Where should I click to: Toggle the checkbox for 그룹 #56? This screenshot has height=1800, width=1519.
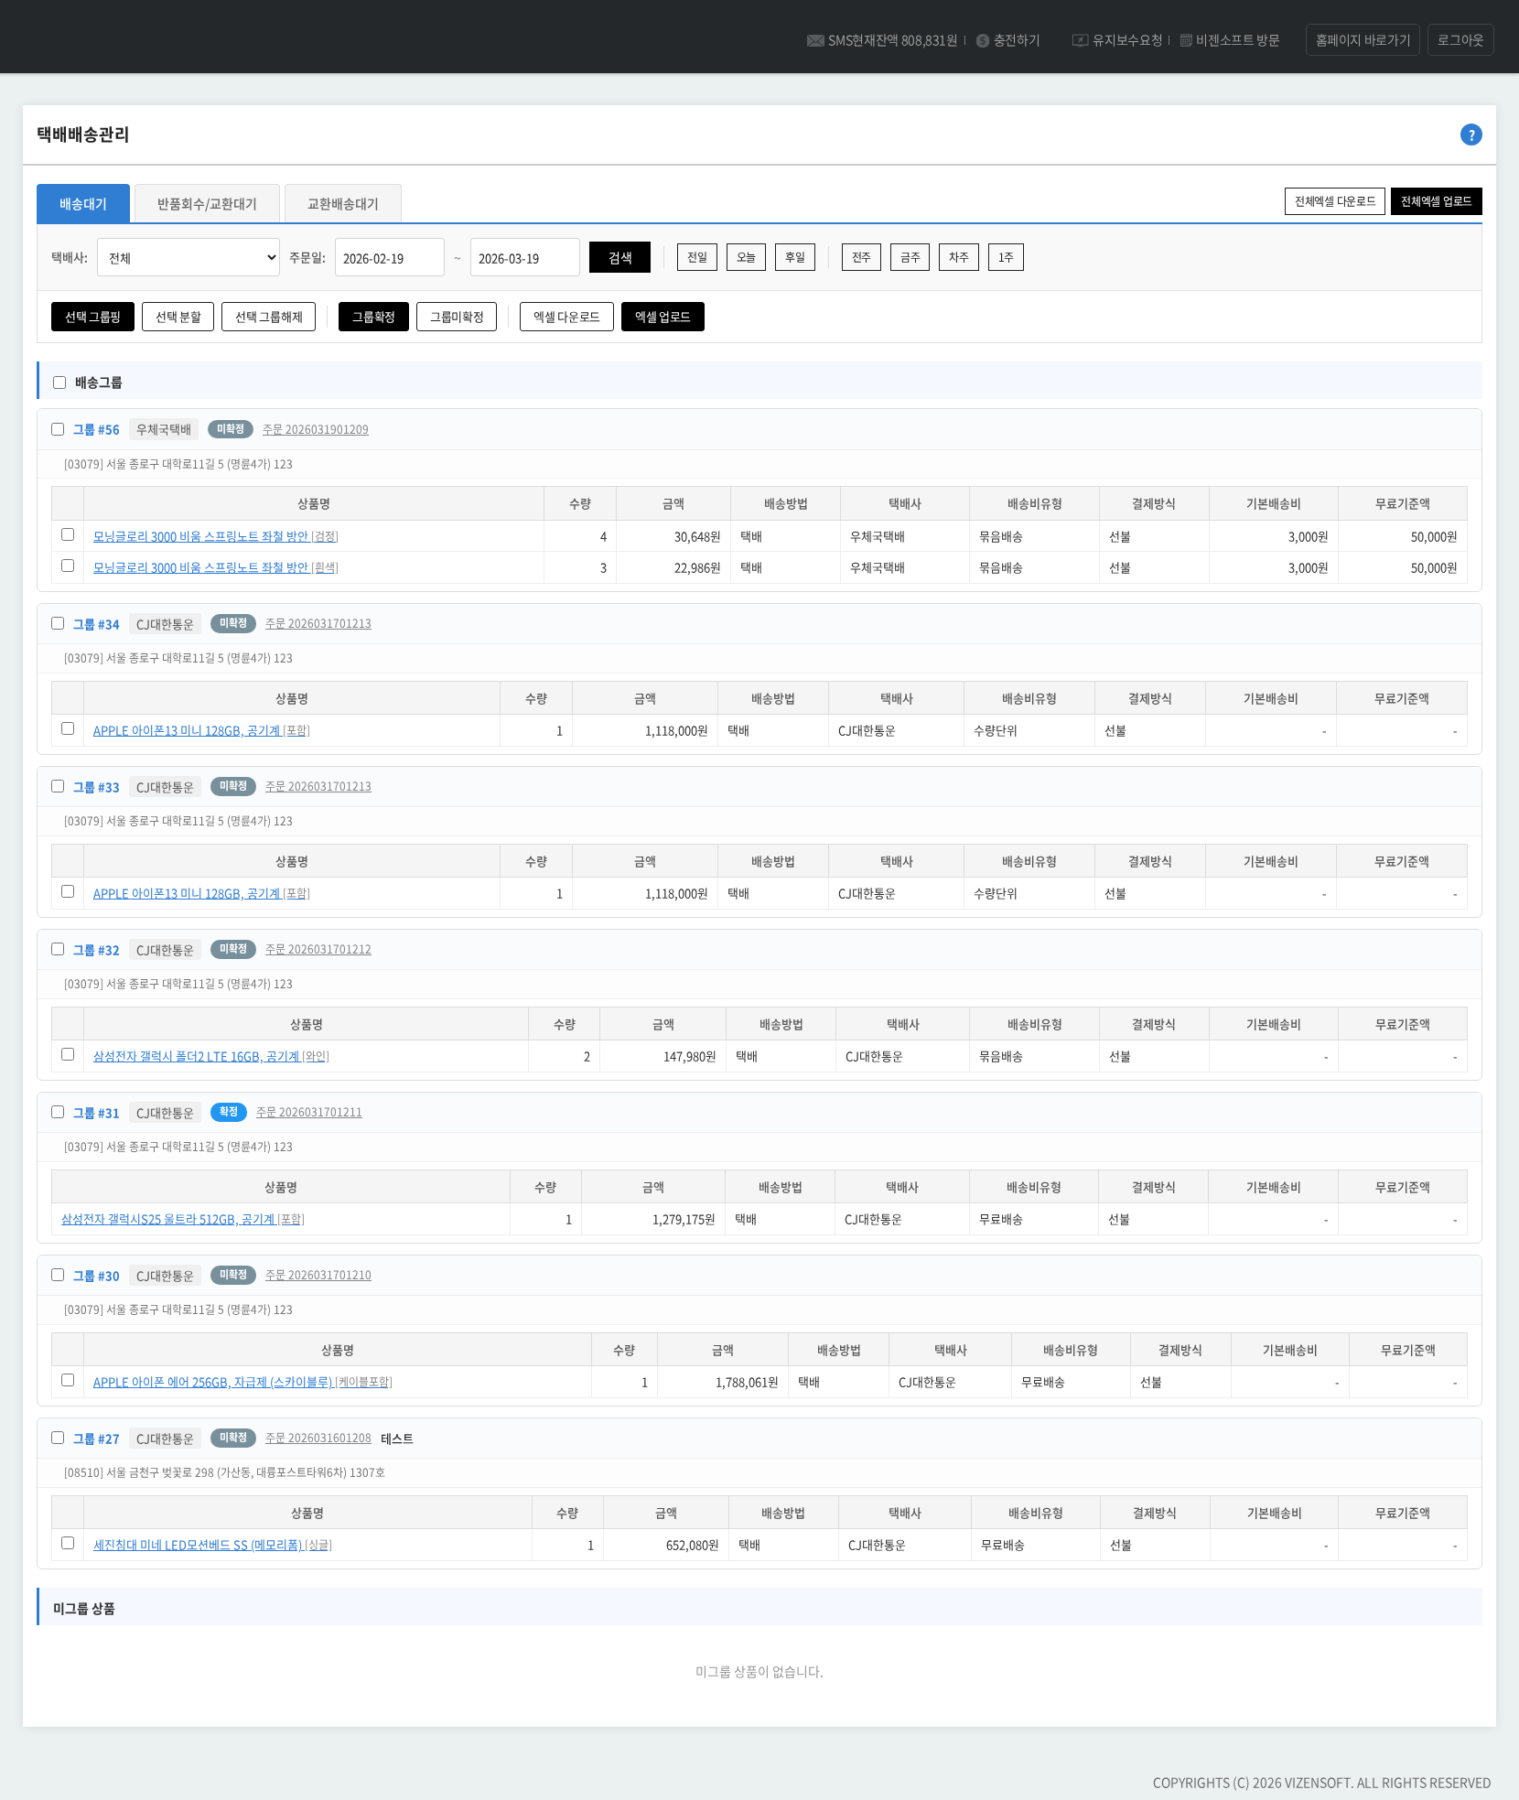[58, 429]
